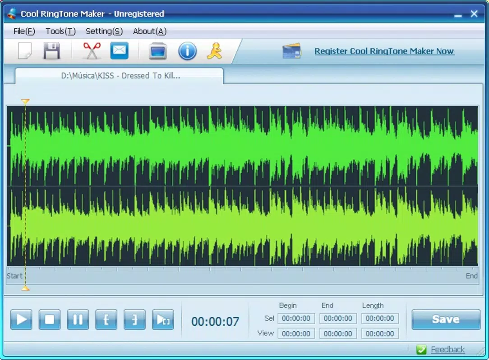Viewport: 489px width, 360px height.
Task: Click the credit card register icon
Action: [291, 51]
